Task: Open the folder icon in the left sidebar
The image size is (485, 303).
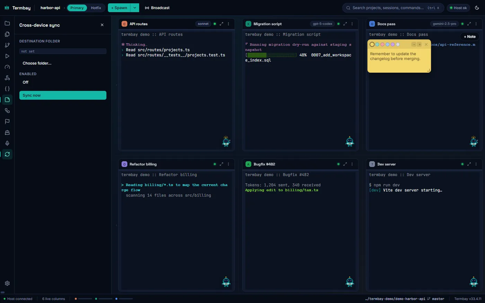Action: (x=7, y=23)
